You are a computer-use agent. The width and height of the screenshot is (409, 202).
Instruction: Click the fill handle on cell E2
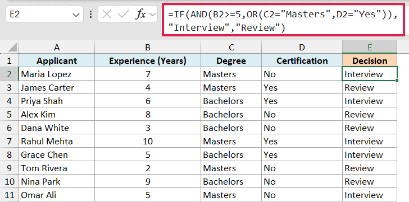click(x=397, y=80)
